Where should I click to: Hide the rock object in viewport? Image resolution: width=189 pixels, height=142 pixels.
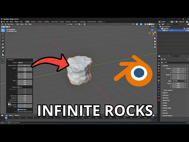point(186,30)
